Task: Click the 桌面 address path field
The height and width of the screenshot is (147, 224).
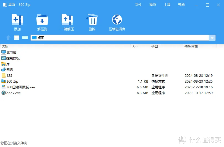Action: click(120, 38)
